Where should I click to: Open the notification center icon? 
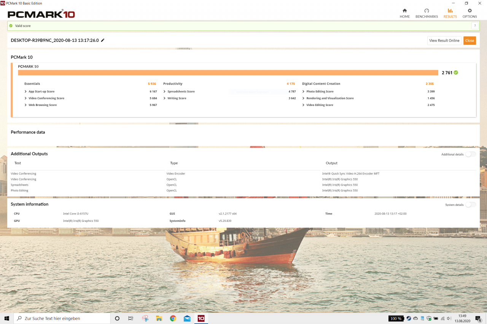pyautogui.click(x=479, y=318)
